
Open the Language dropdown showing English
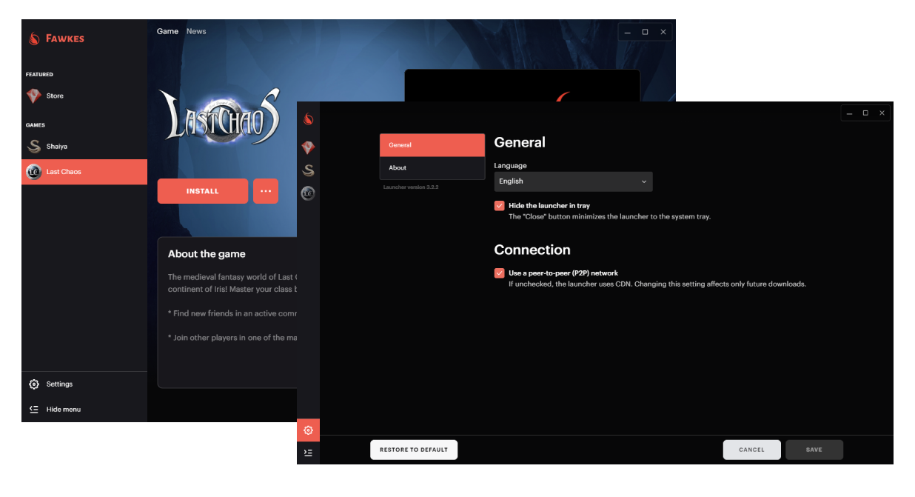[574, 181]
